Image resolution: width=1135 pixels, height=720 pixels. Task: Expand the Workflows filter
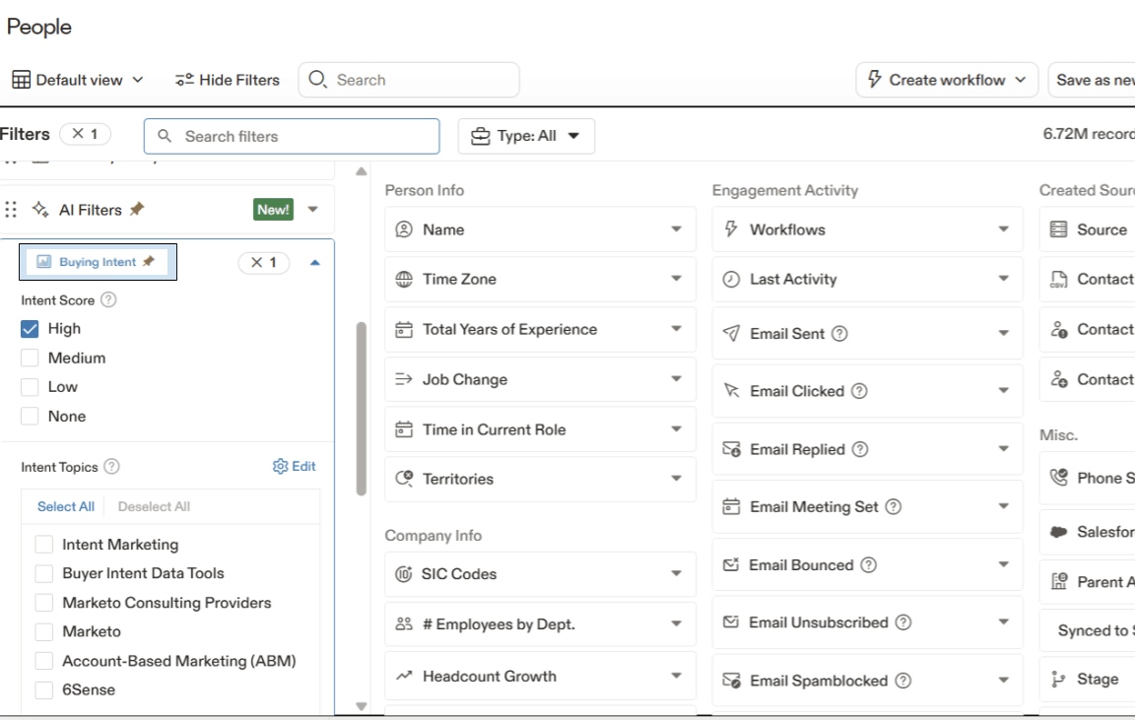pos(1003,229)
